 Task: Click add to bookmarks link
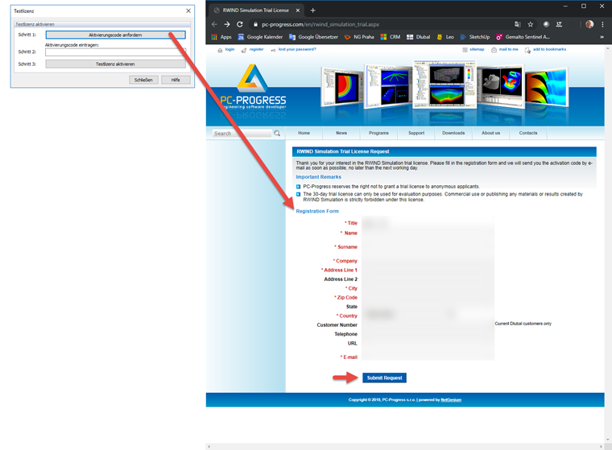click(549, 50)
